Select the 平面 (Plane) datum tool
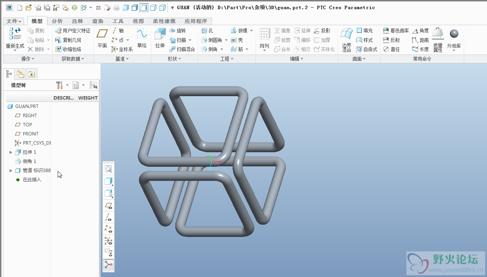 click(x=102, y=39)
